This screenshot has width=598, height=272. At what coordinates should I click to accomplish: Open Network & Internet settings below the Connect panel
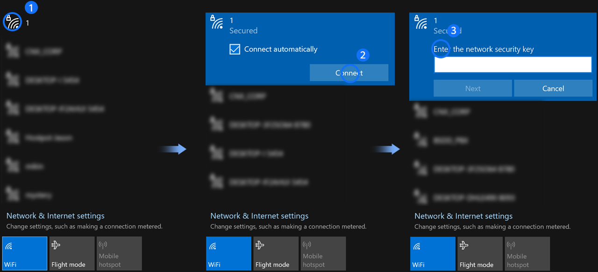259,216
